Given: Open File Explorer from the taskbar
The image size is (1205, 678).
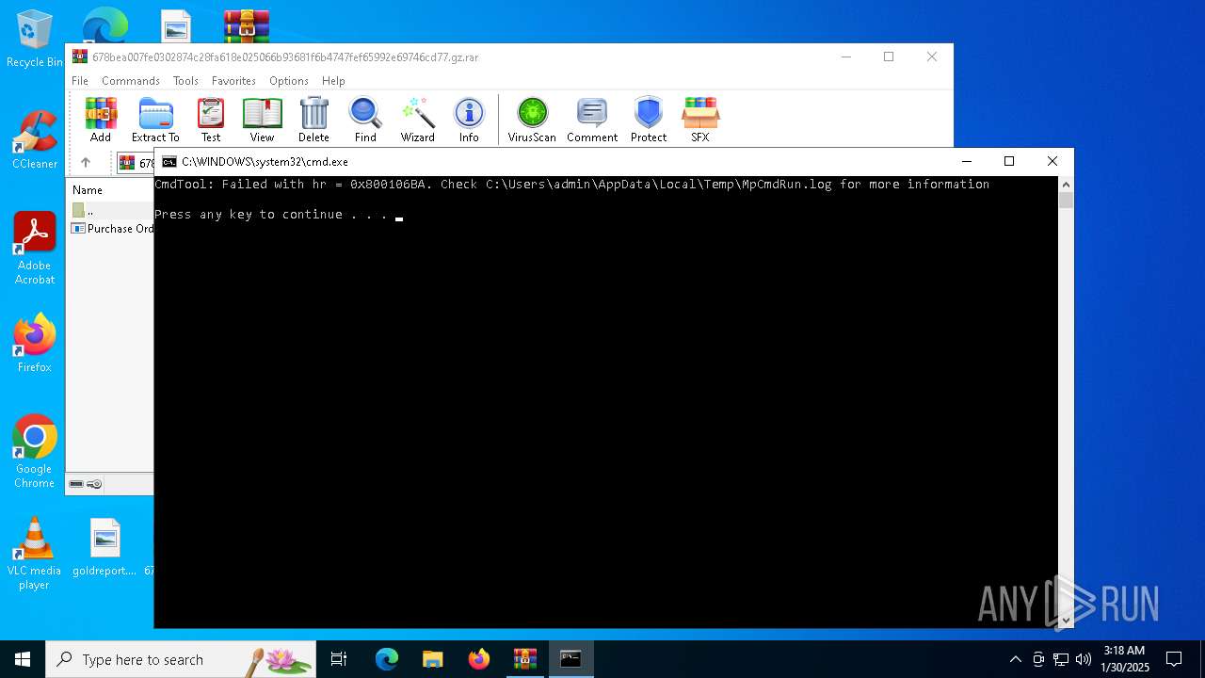Looking at the screenshot, I should point(433,659).
